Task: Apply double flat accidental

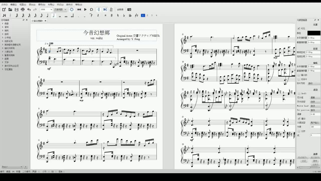Action: click(x=130, y=16)
